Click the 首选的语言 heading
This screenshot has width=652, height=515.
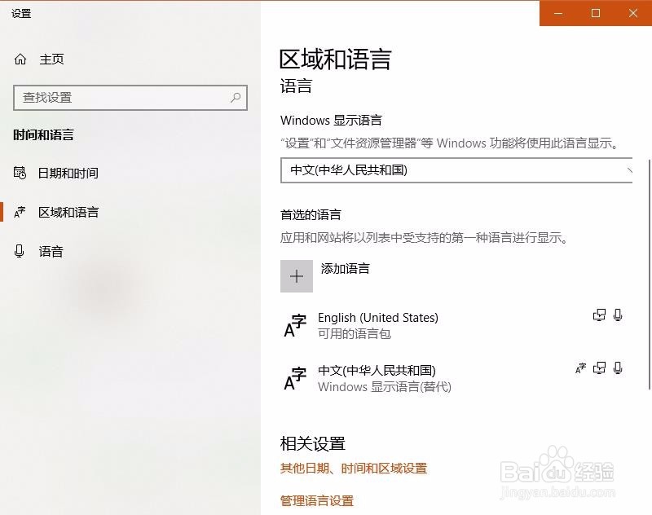[x=311, y=215]
